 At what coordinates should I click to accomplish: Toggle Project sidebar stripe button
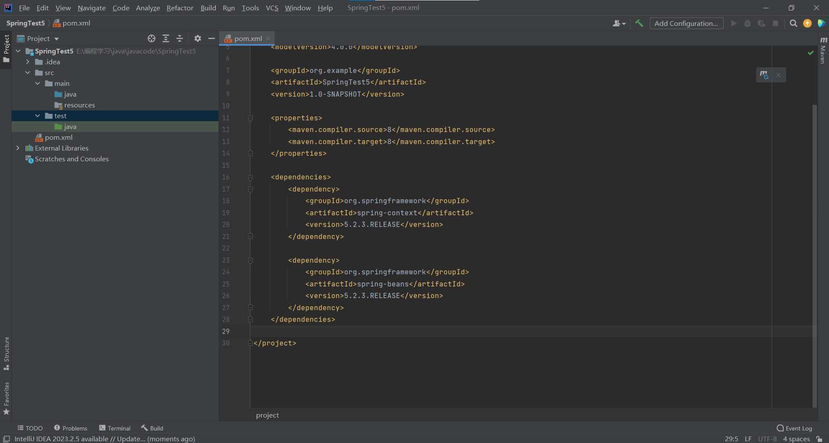[6, 48]
